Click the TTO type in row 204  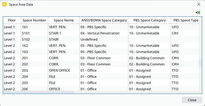coord(185,77)
